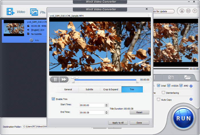Click the [English] 2CH audio label
Viewport: 200px width, 135px height.
[38, 30]
